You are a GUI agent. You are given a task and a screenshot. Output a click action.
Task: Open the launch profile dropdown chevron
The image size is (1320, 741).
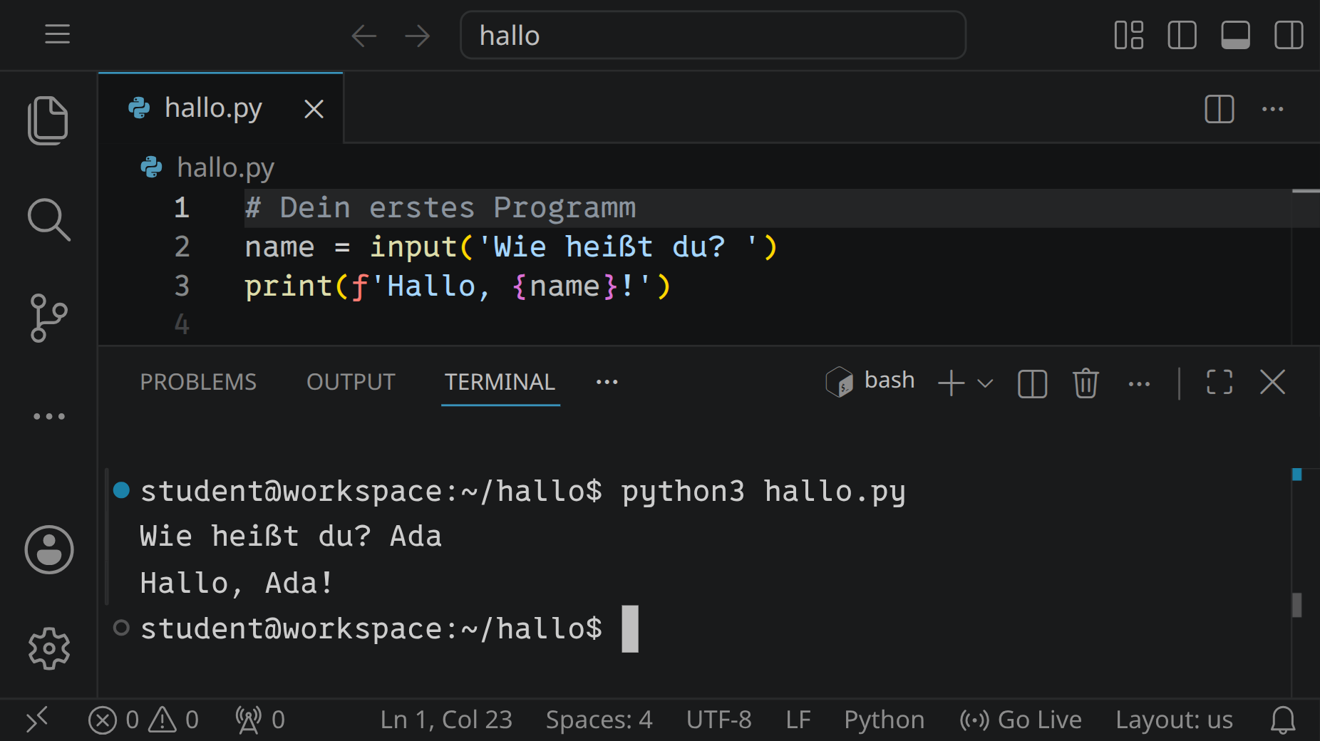[985, 383]
